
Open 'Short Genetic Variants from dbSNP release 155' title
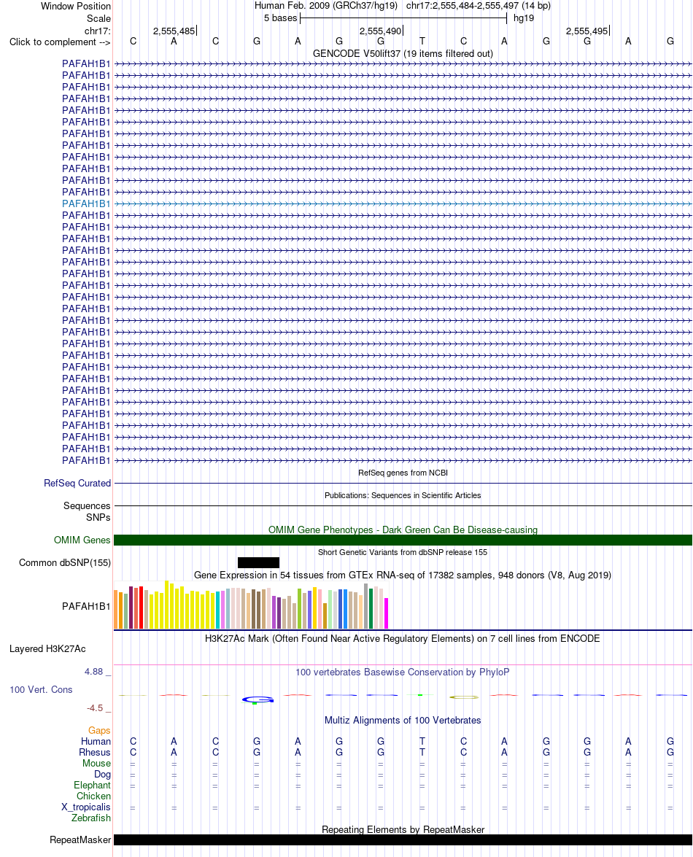pyautogui.click(x=403, y=552)
